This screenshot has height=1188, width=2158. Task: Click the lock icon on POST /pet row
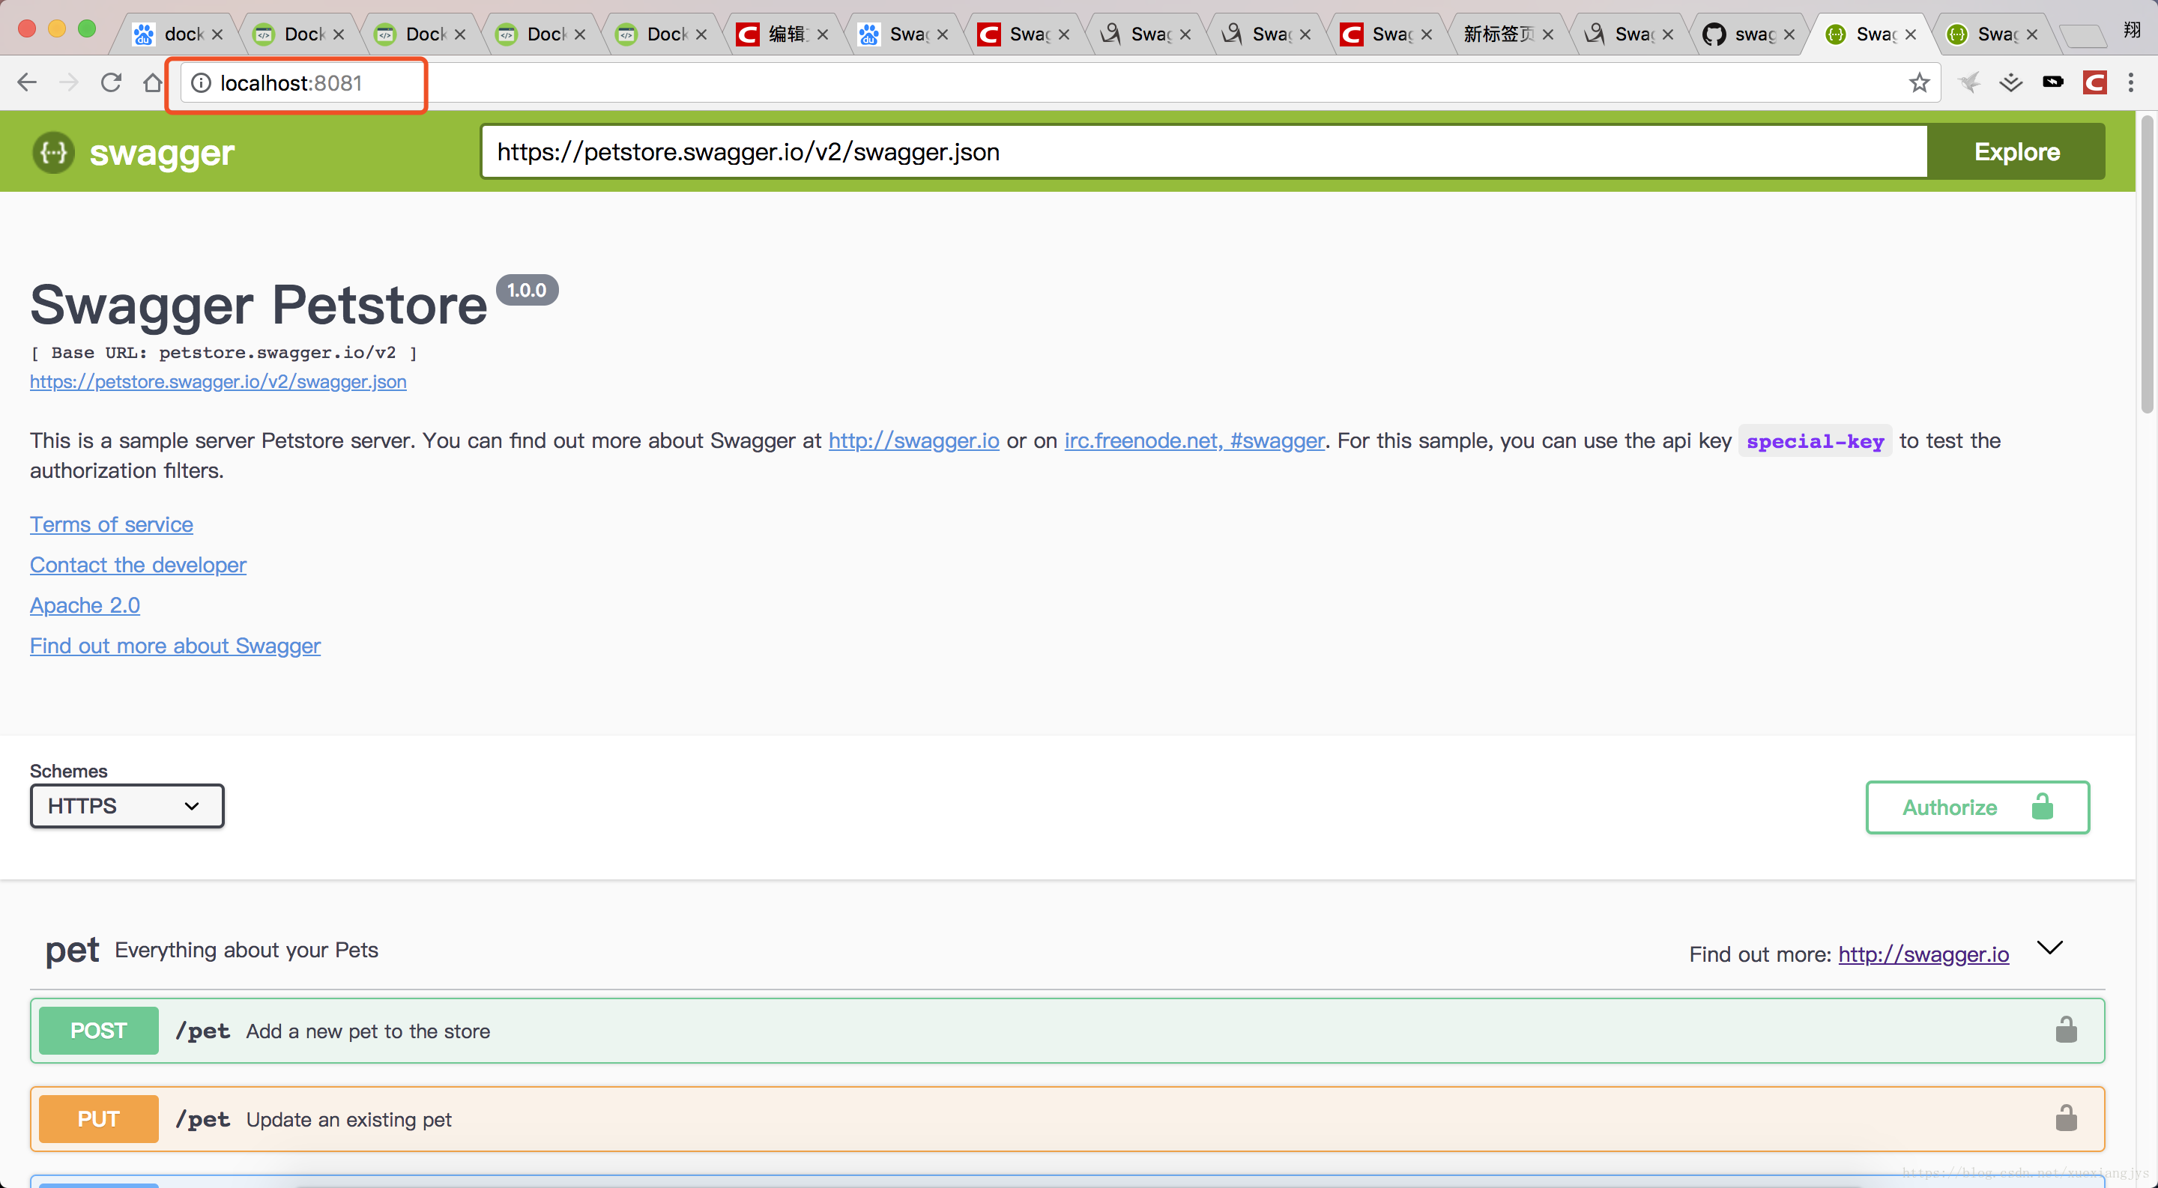point(2066,1030)
